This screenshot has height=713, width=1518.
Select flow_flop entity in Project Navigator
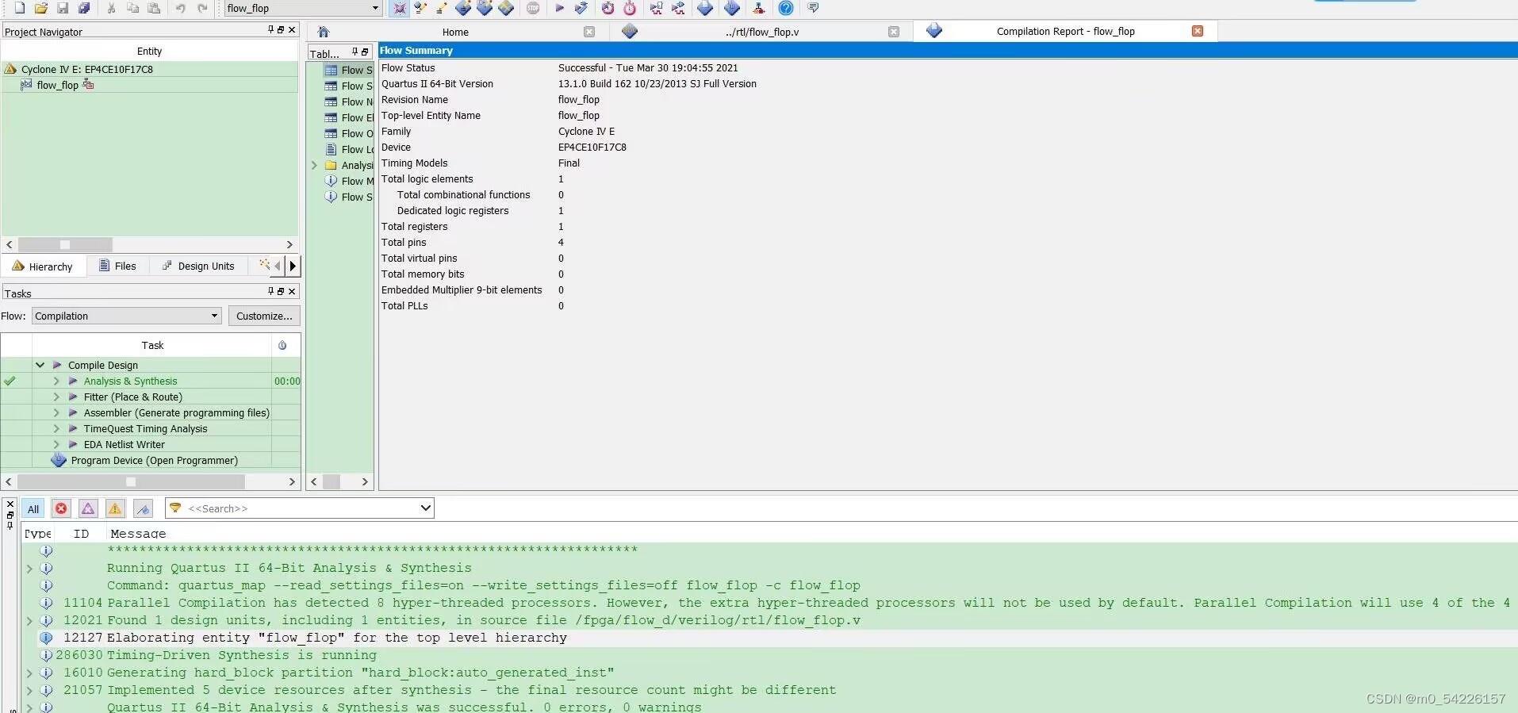[x=57, y=85]
